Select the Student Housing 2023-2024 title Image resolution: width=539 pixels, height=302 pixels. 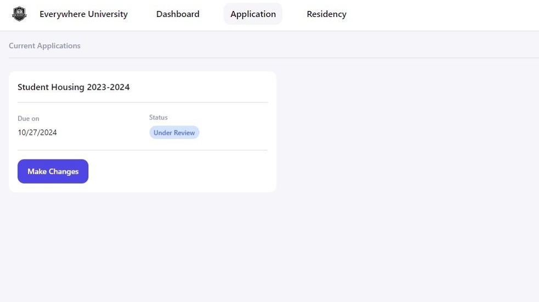pyautogui.click(x=73, y=87)
